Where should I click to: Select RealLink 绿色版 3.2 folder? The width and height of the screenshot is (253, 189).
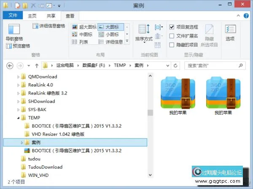click(44, 93)
